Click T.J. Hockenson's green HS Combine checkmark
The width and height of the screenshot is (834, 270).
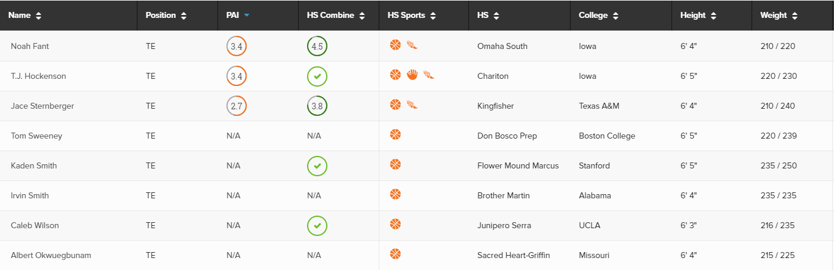click(317, 76)
